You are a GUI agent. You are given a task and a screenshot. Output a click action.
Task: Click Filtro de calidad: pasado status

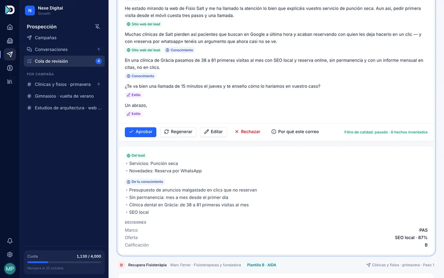[386, 132]
